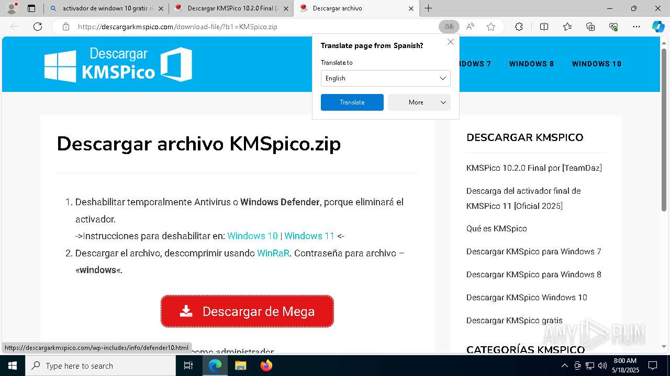Open Settings and more ellipsis

[x=636, y=27]
